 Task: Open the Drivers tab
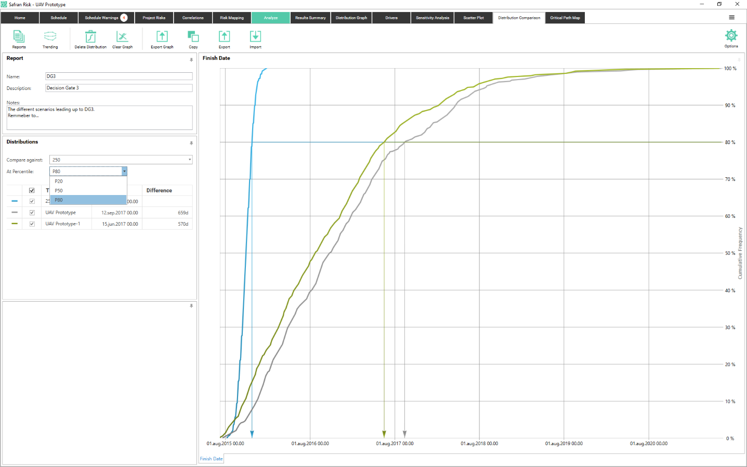pyautogui.click(x=391, y=18)
